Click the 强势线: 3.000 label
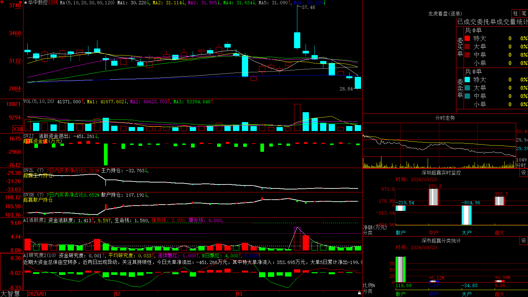This screenshot has height=297, width=528. pyautogui.click(x=168, y=220)
